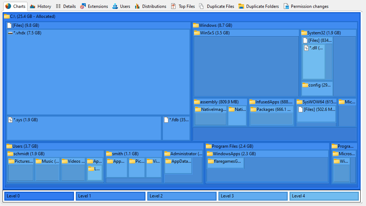Switch to the Details tab

coord(65,6)
